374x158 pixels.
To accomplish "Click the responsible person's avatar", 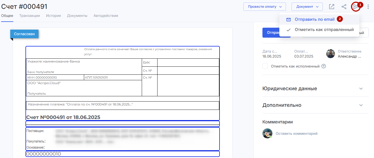I will click(331, 54).
